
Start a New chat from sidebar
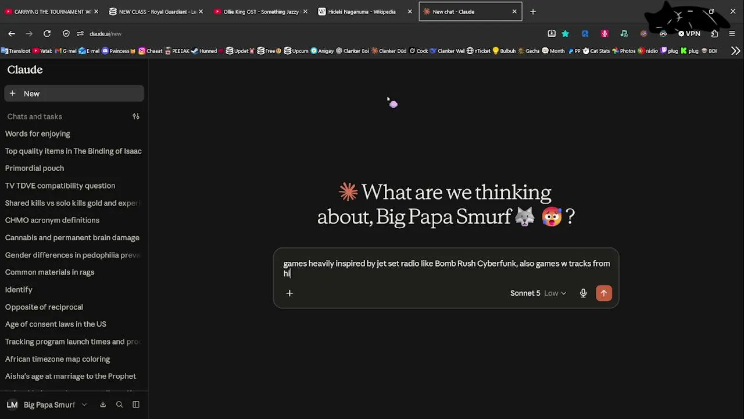click(74, 94)
